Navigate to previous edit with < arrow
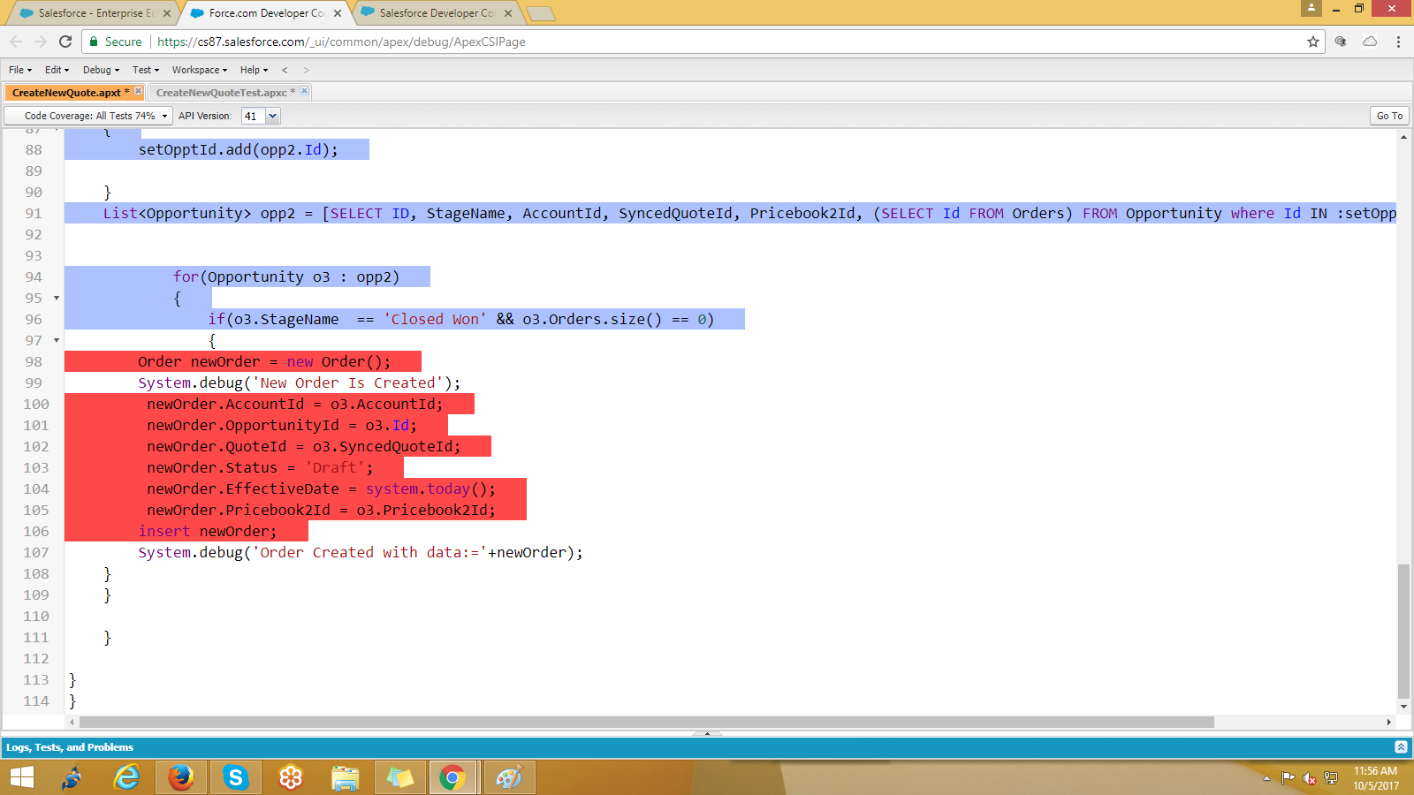This screenshot has width=1414, height=795. click(x=285, y=70)
